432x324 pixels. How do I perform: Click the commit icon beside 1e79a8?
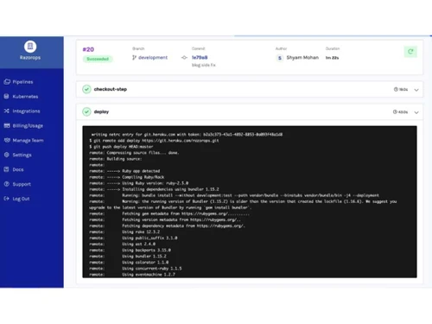[184, 58]
